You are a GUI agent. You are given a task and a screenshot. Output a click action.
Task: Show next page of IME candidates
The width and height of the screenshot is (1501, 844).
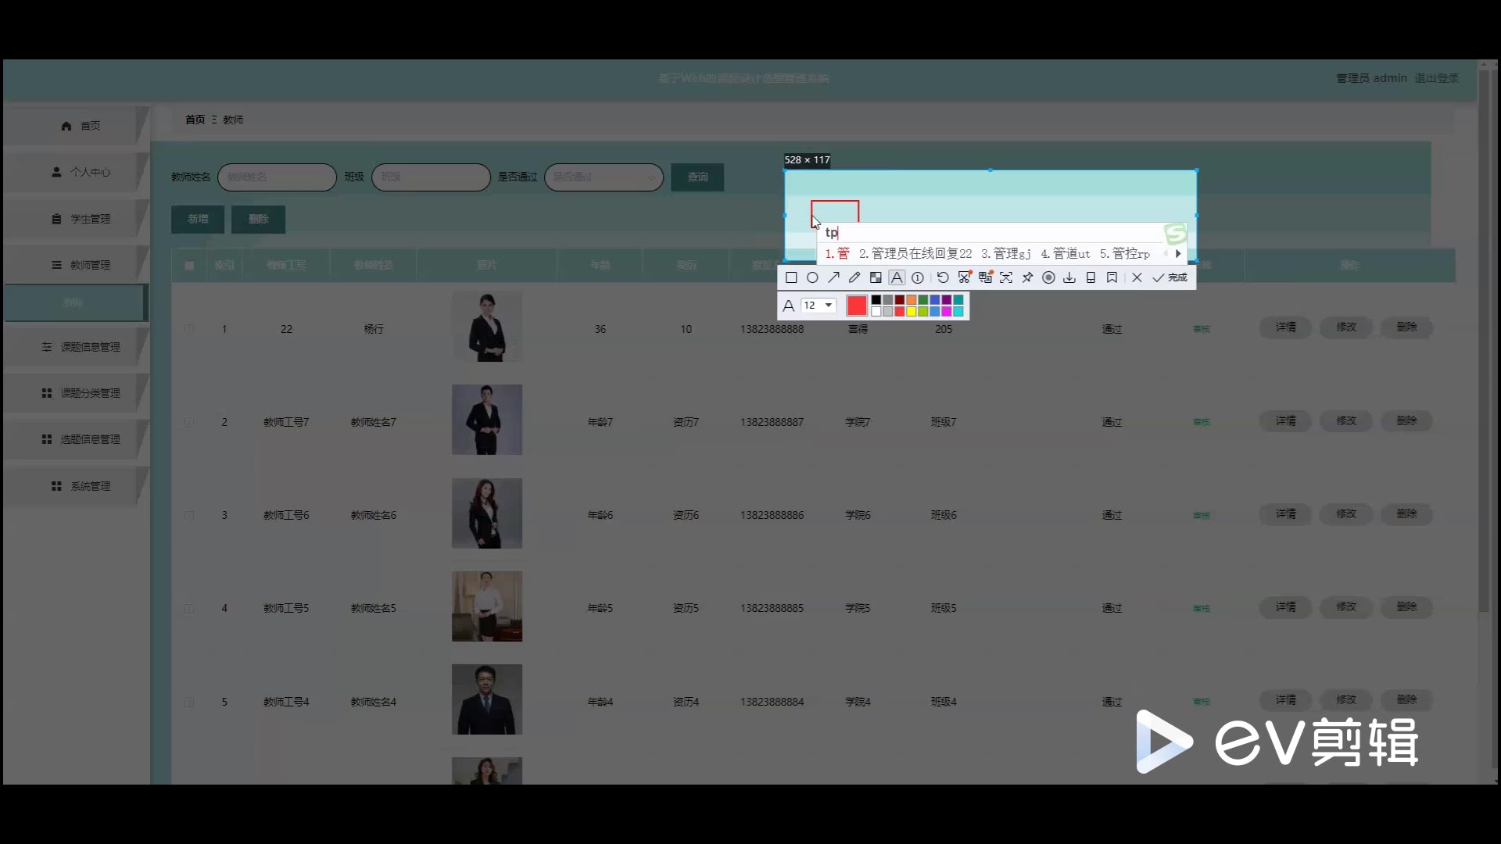pyautogui.click(x=1178, y=253)
